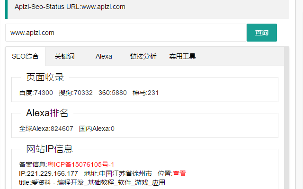Viewport: 303px width, 189px height.
Task: Open the 关键词 tab
Action: coord(64,56)
